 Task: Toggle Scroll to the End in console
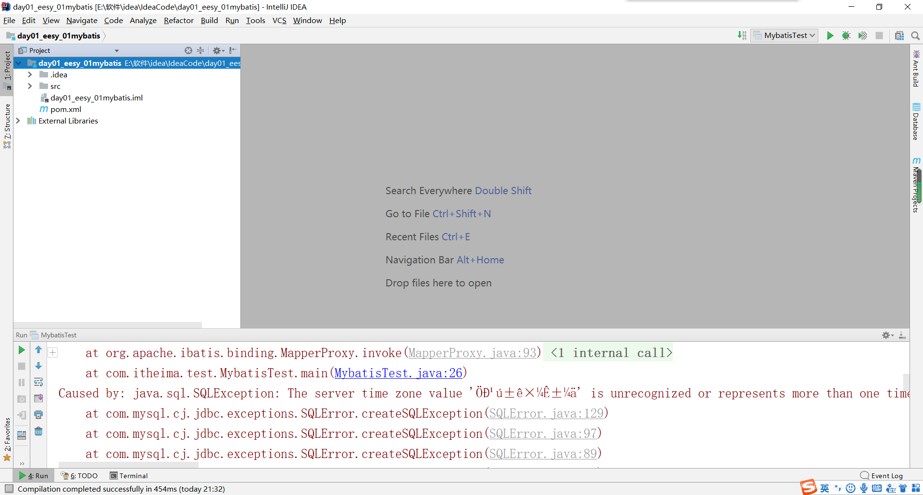pos(38,398)
